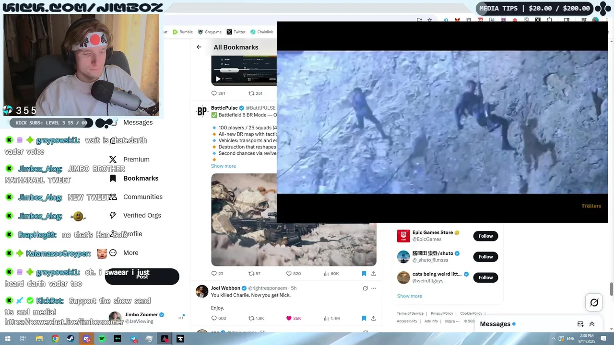Share the BattlePulse tweet

click(x=373, y=274)
